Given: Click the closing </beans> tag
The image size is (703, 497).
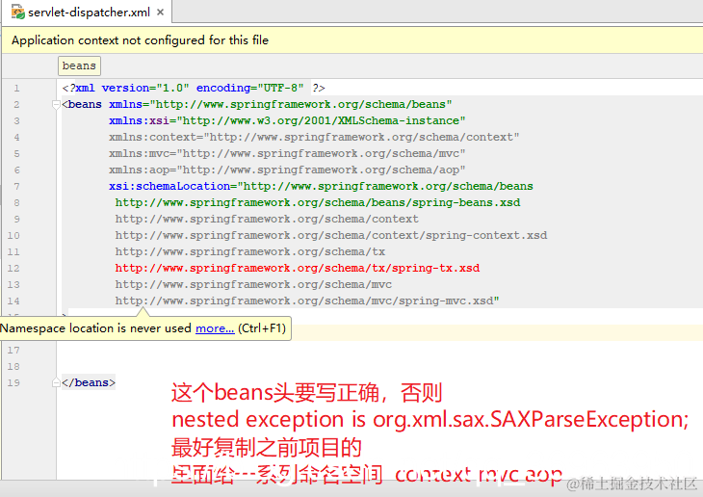Looking at the screenshot, I should [89, 382].
